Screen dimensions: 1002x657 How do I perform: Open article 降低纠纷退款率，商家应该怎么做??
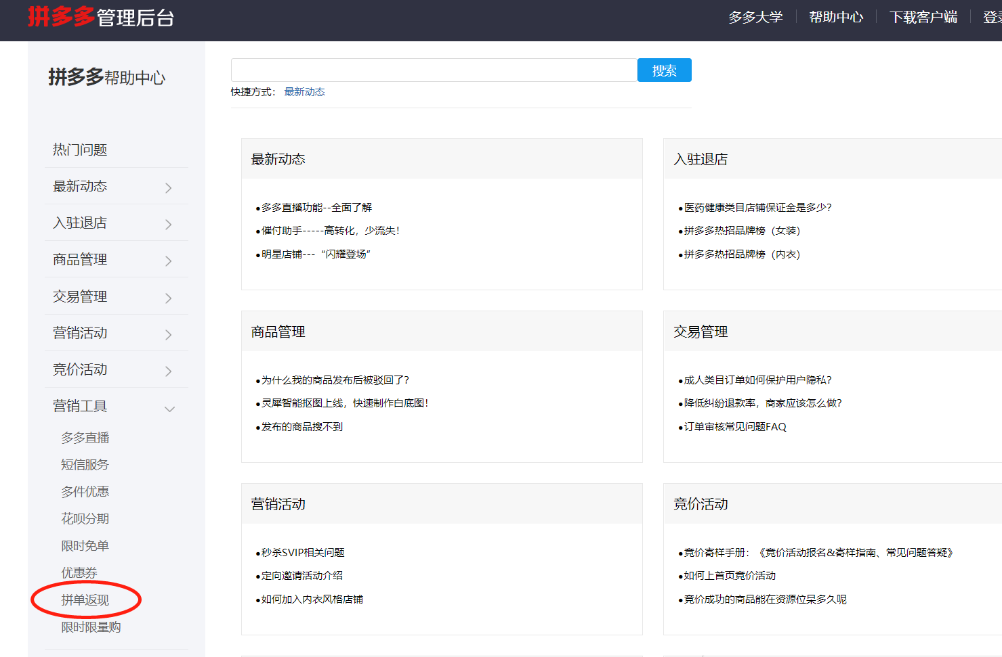(x=763, y=403)
